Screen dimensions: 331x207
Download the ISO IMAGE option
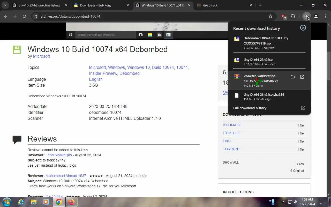point(232,125)
